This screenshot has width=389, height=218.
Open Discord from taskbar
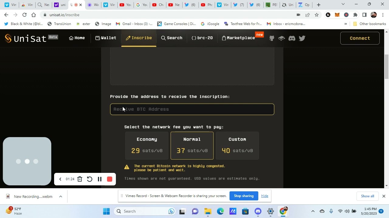pyautogui.click(x=258, y=211)
